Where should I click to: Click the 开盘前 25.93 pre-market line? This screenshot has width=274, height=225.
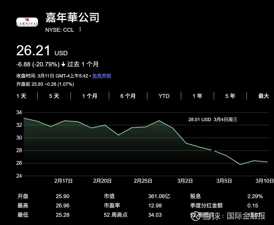[45, 84]
